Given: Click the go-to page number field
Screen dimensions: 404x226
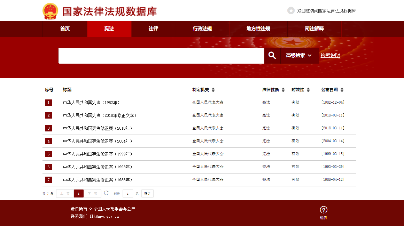Looking at the screenshot, I should (x=127, y=194).
